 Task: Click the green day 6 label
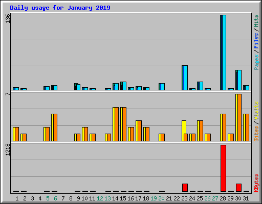(55, 198)
